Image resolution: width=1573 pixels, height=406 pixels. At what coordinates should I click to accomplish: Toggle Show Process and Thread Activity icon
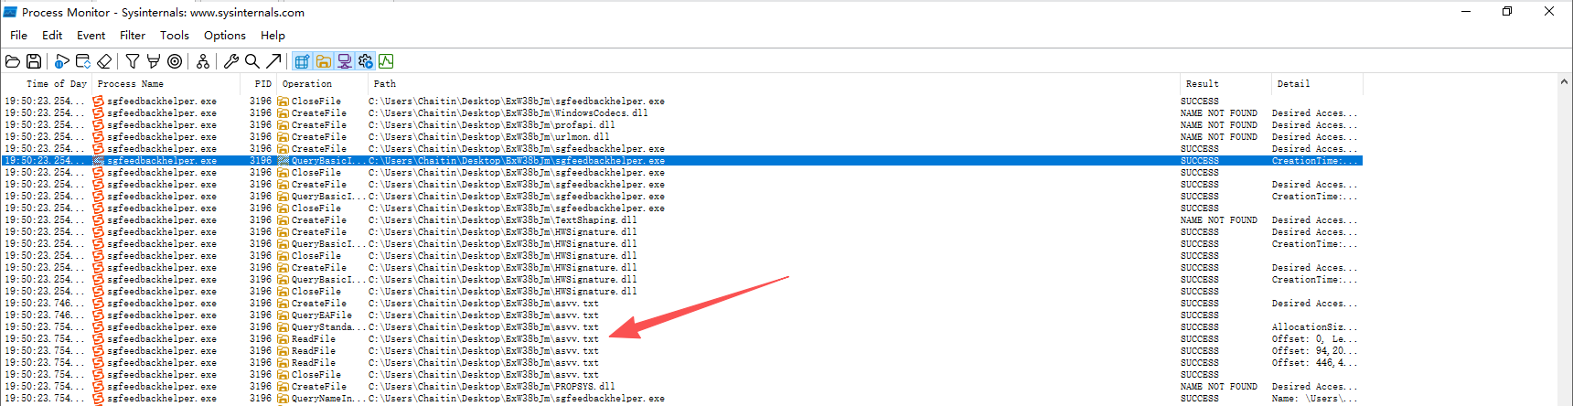click(x=366, y=61)
